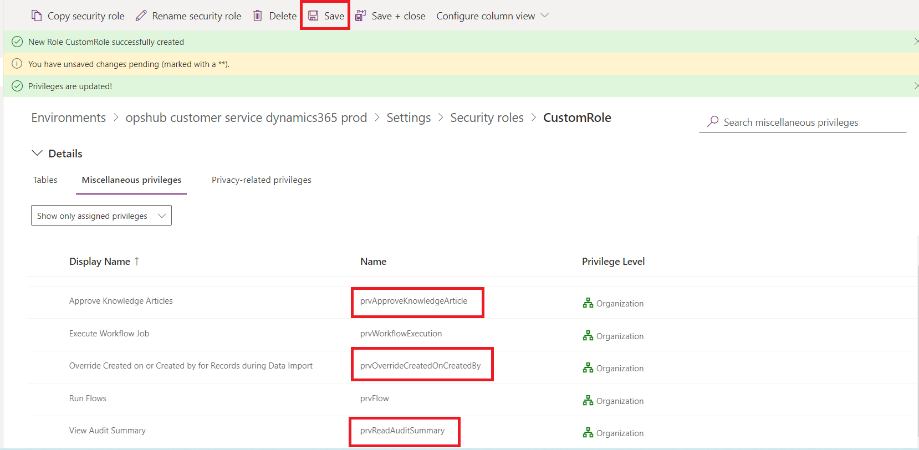
Task: Click Organization level icon for Run Flows
Action: pyautogui.click(x=588, y=401)
